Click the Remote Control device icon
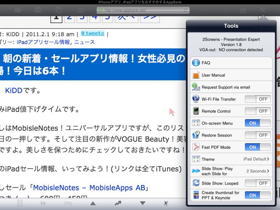The width and height of the screenshot is (280, 210). tap(196, 111)
